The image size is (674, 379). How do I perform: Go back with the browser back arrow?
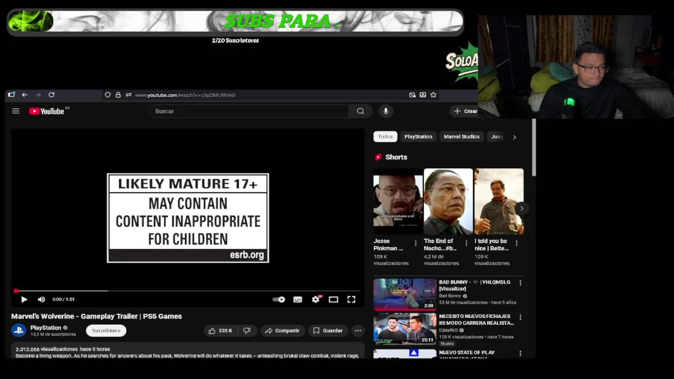[25, 95]
